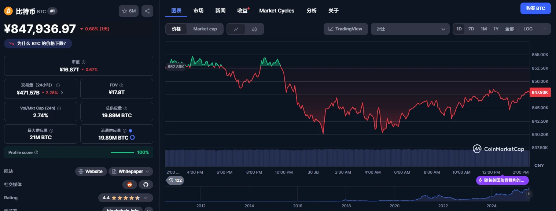This screenshot has width=556, height=211.
Task: Switch to the 分析 tab
Action: pos(312,11)
